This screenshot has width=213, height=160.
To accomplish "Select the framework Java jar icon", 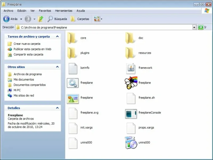I will 131,69.
